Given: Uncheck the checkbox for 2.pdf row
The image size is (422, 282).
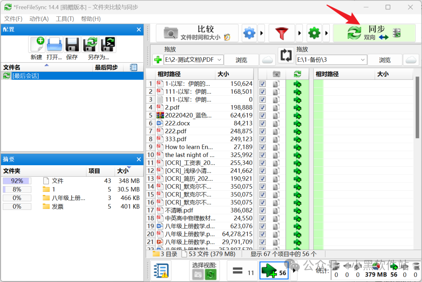Looking at the screenshot, I should pyautogui.click(x=263, y=107).
